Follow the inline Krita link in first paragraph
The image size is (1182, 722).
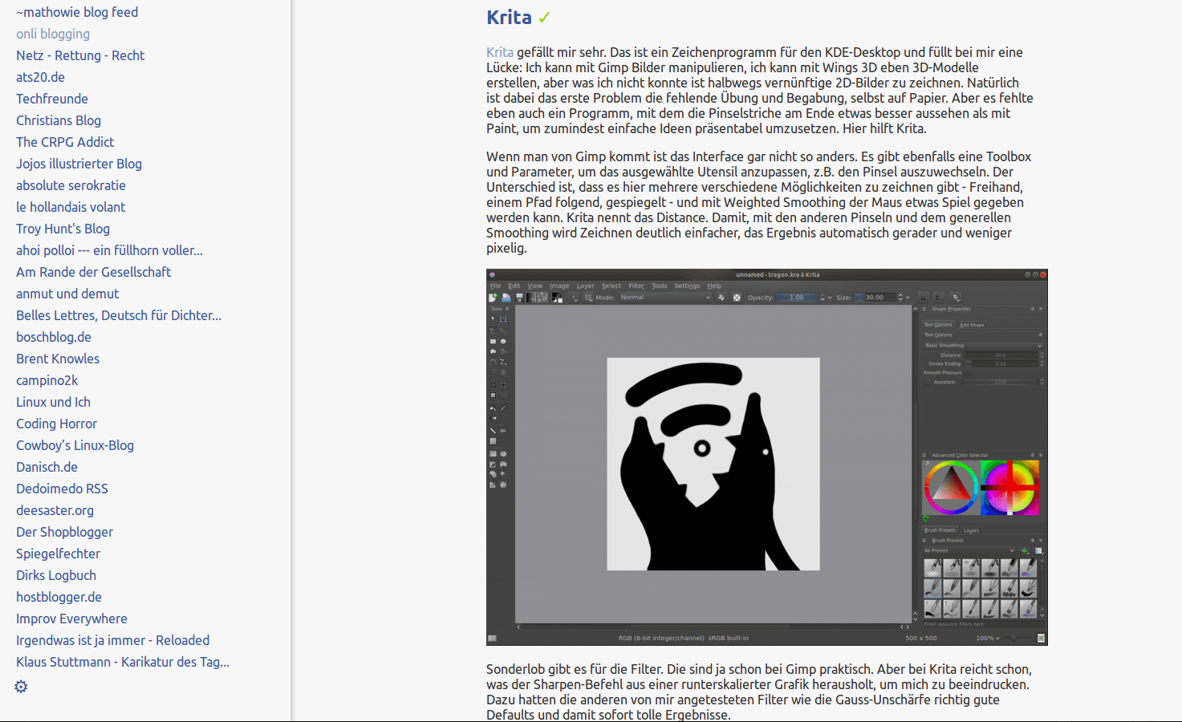(x=500, y=52)
